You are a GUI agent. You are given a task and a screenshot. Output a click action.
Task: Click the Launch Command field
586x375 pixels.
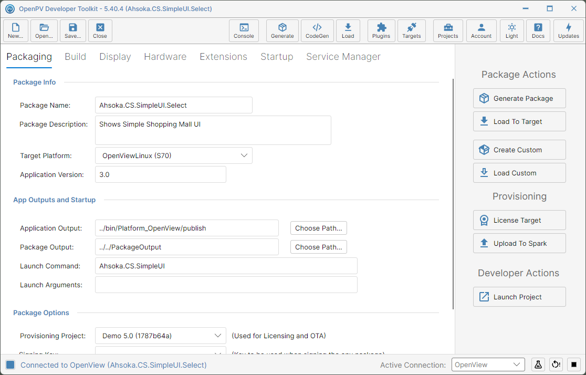click(x=226, y=266)
